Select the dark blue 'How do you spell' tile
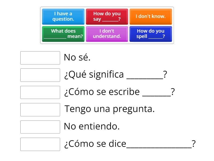Image resolution: width=214 pixels, height=161 pixels. pos(151,34)
